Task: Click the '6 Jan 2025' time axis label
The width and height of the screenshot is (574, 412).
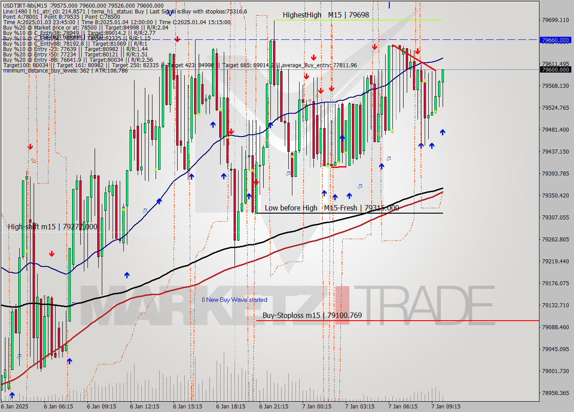Action: (15, 407)
